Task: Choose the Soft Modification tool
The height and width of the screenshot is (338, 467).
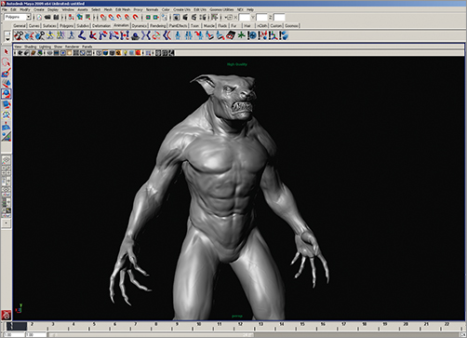Action: coord(7,126)
